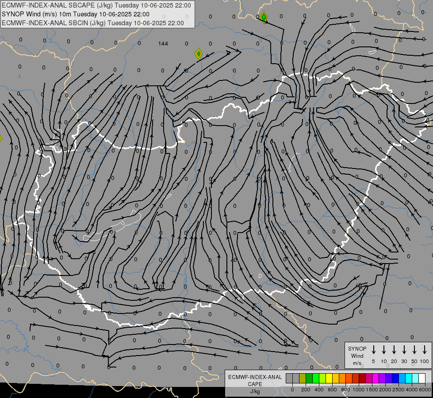Viewport: 433px width, 398px height.
Task: Click the 100 speed label in wind legend
Action: coord(425,361)
